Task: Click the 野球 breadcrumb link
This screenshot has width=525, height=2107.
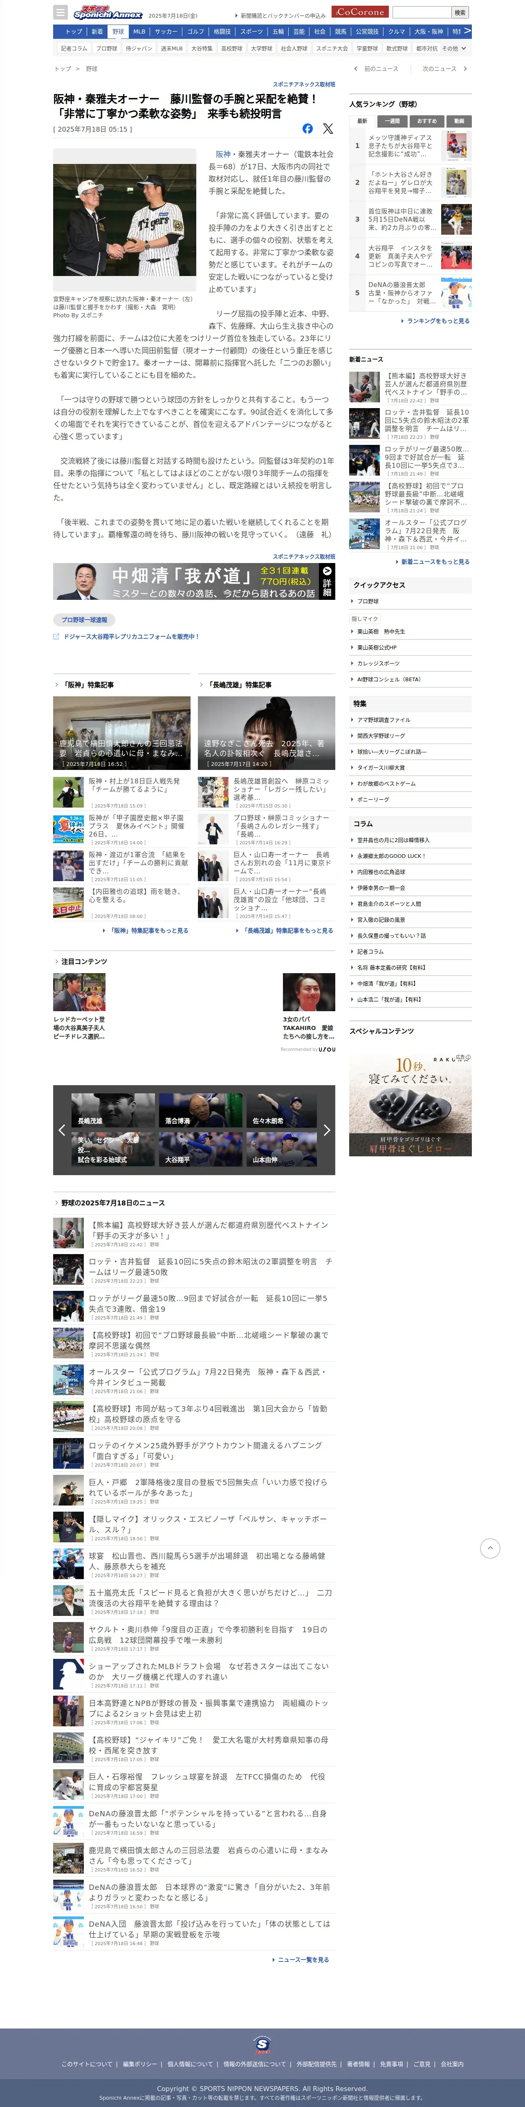Action: coord(92,69)
